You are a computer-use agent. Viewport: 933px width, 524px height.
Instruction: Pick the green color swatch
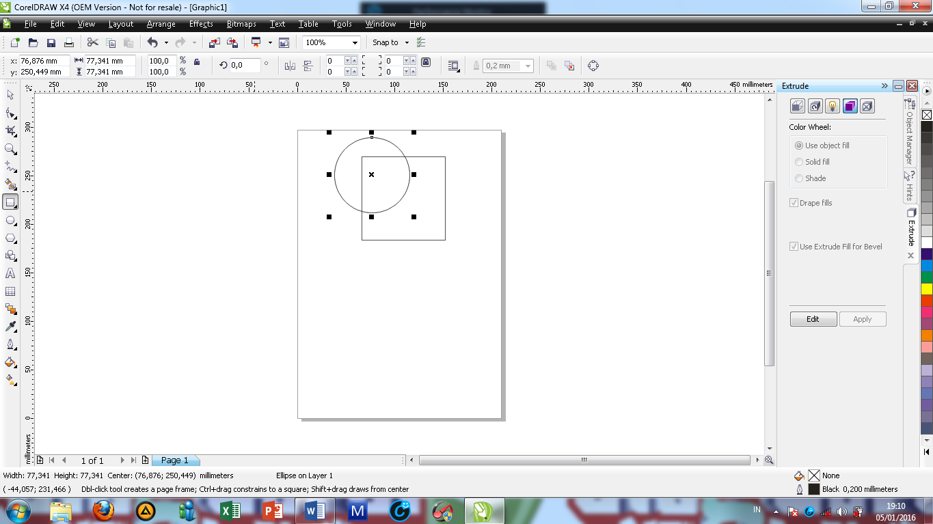tap(927, 277)
